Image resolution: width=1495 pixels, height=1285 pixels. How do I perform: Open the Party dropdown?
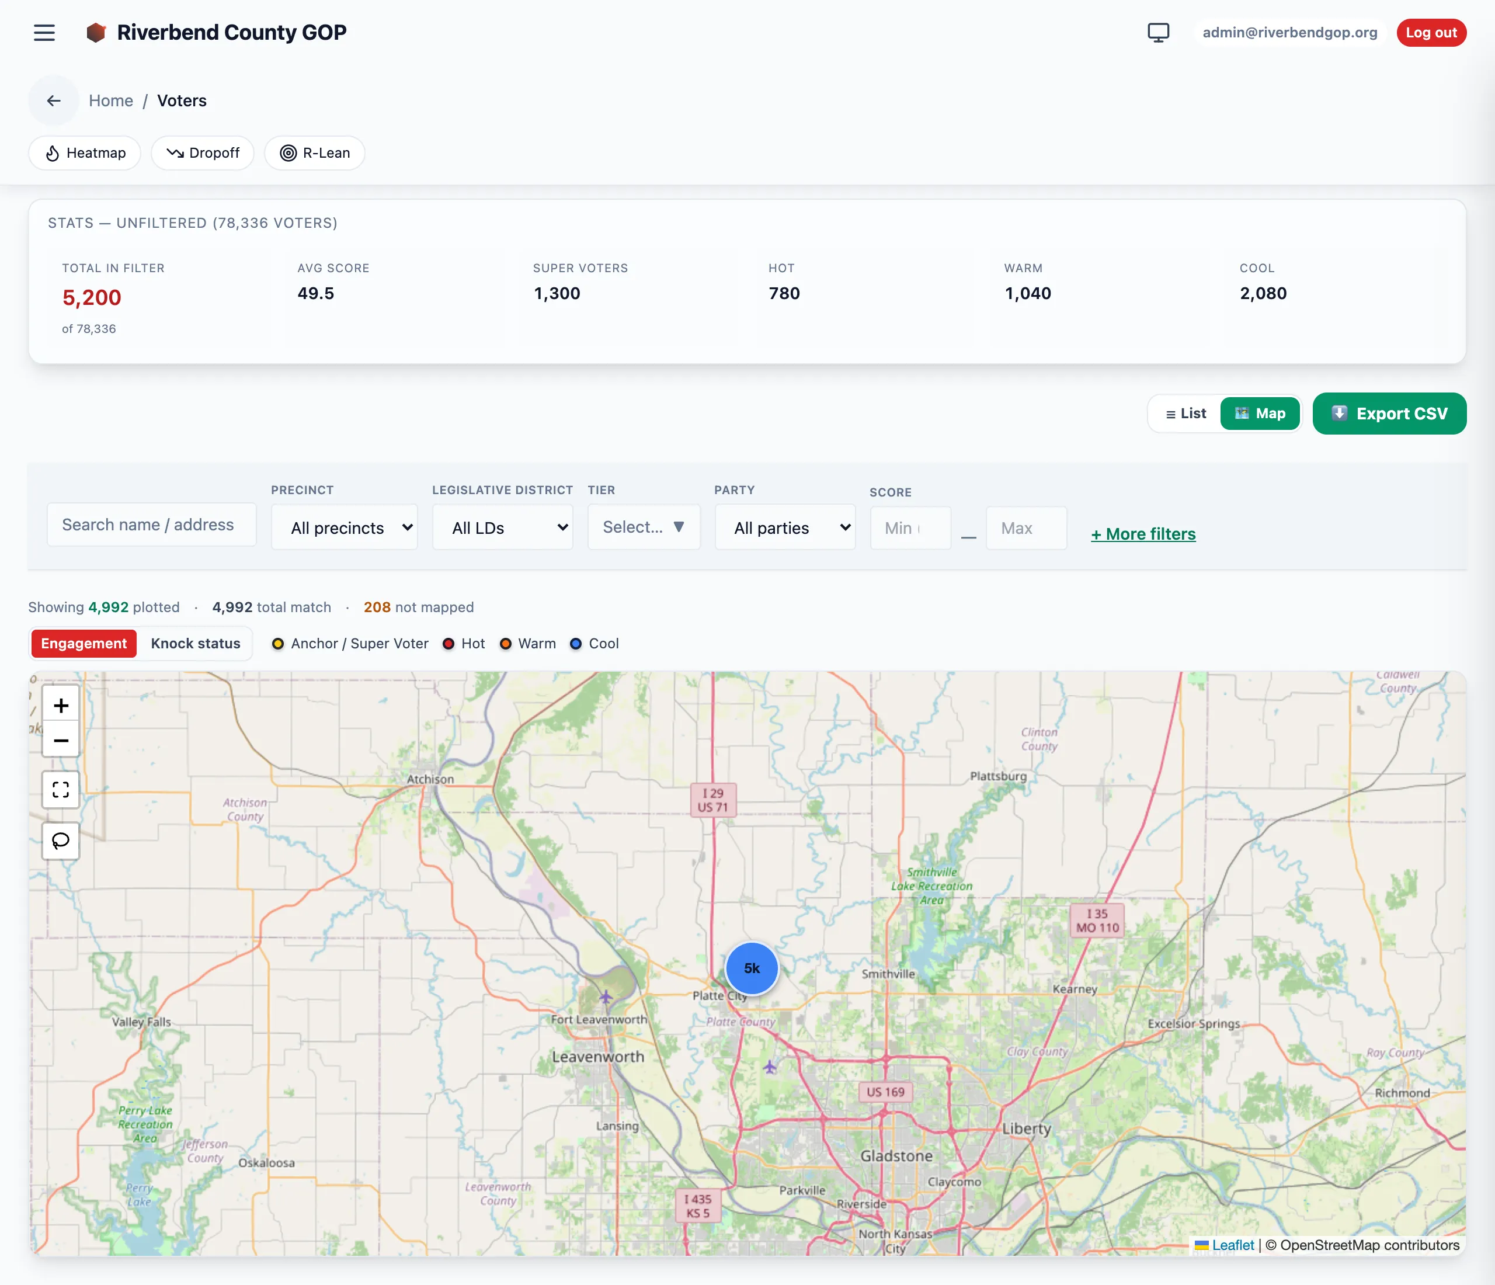point(785,527)
